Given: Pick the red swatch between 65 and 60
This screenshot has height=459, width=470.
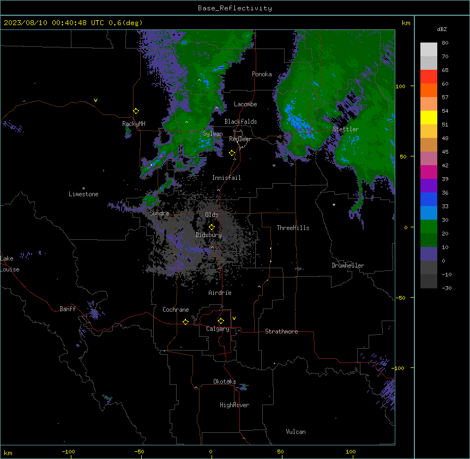Looking at the screenshot, I should [429, 77].
